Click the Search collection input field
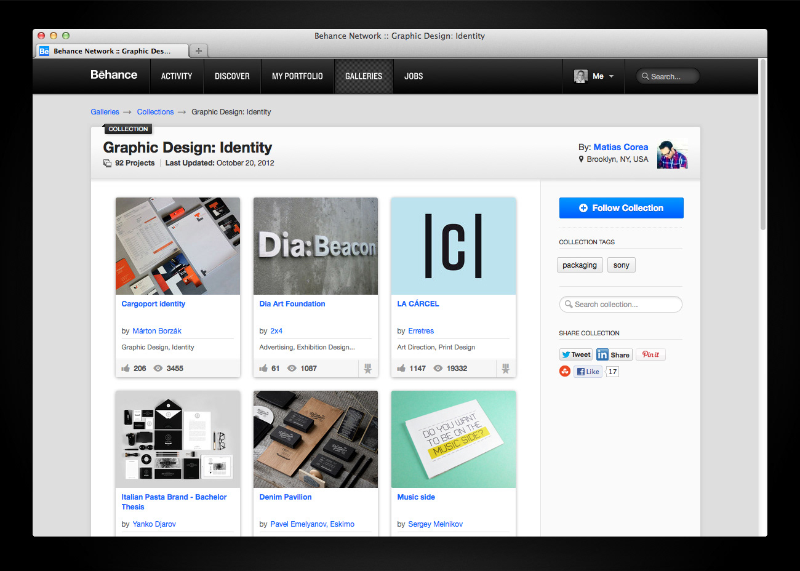 [x=621, y=305]
